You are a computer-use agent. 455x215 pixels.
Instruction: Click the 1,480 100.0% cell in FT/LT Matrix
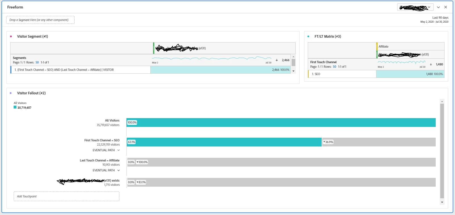[410, 74]
